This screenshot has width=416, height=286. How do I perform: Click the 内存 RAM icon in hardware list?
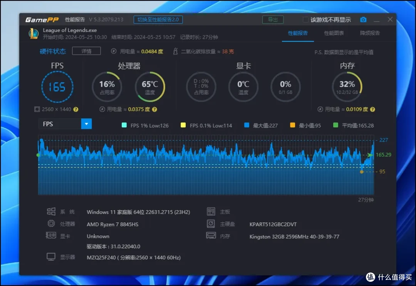click(x=211, y=236)
